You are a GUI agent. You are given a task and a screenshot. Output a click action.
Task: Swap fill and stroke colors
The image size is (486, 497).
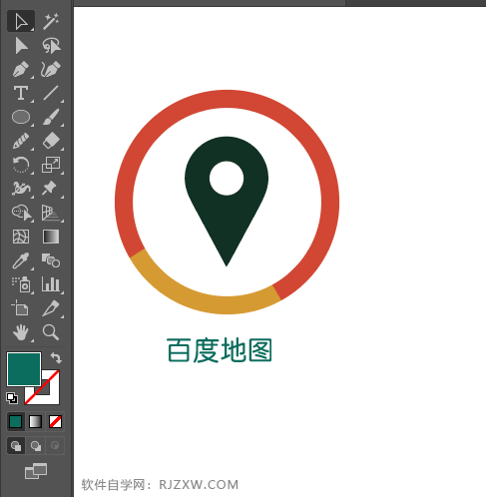pos(56,358)
